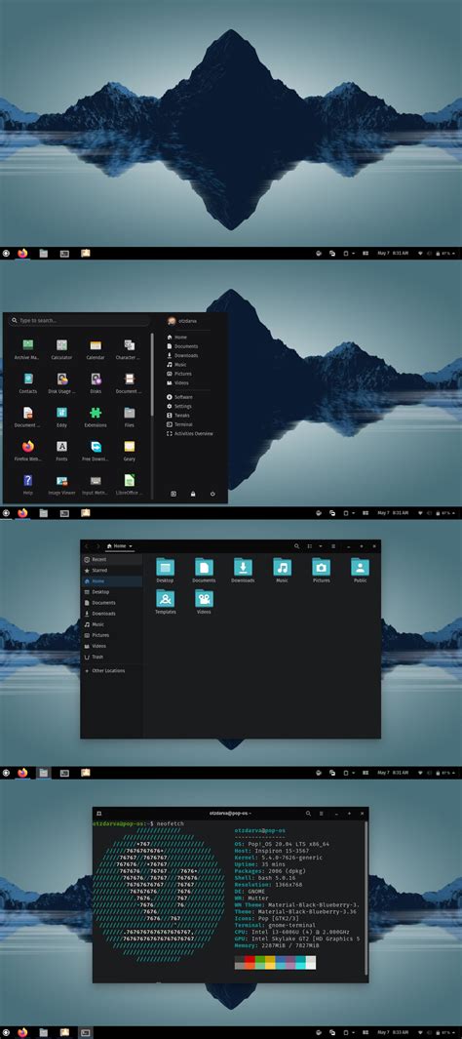Launch the Contacts app
Image resolution: width=462 pixels, height=1039 pixels.
[x=28, y=383]
